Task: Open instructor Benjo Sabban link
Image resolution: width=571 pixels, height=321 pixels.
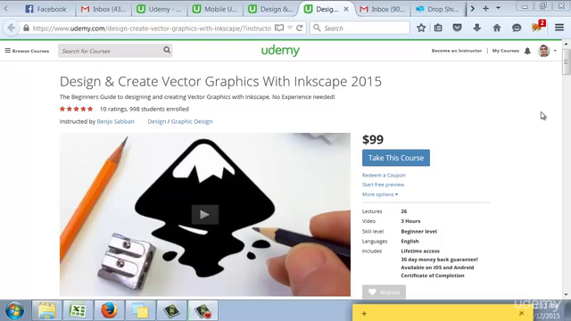Action: (x=115, y=121)
